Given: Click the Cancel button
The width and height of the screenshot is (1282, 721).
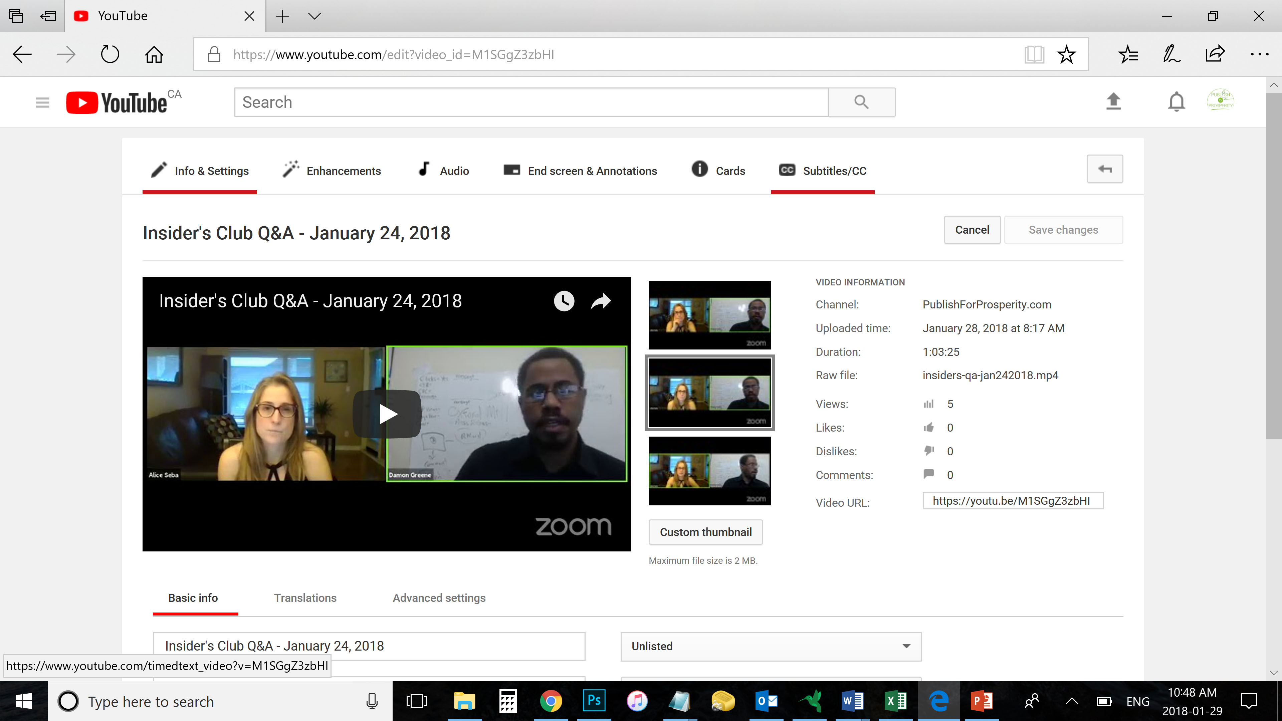Looking at the screenshot, I should [x=972, y=230].
